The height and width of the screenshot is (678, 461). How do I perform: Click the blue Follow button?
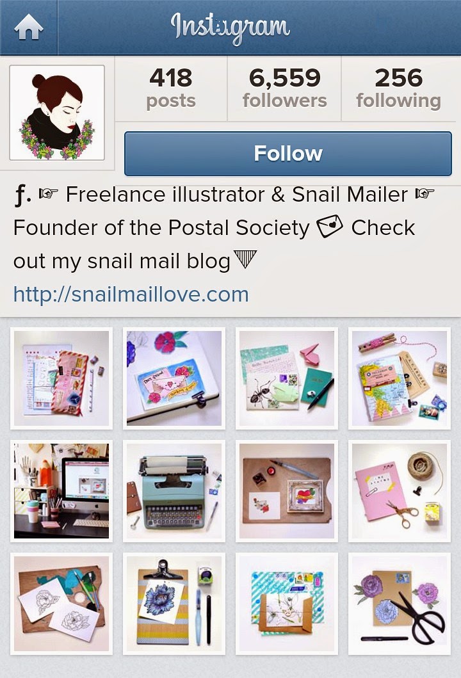[x=288, y=154]
